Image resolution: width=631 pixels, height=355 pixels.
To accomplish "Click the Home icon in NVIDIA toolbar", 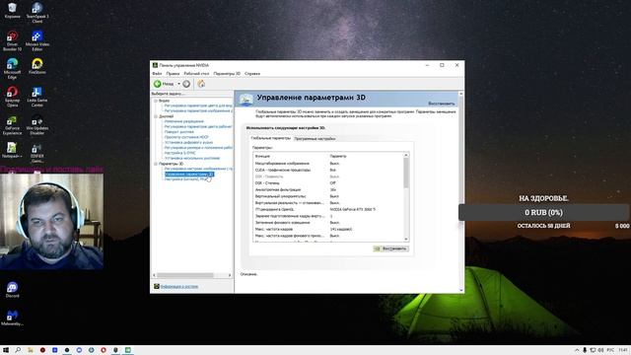I will pyautogui.click(x=201, y=84).
